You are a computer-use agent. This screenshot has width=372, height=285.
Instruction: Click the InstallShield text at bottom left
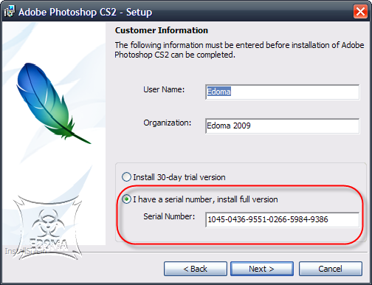pos(25,251)
